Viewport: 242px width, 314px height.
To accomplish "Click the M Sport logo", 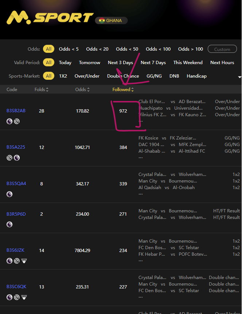I will click(50, 17).
